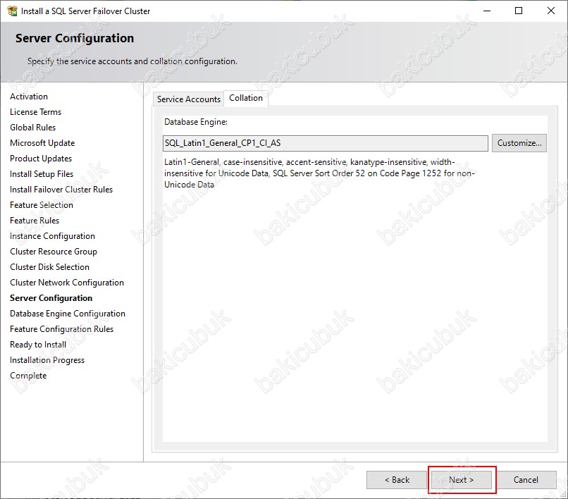
Task: Select Feature Selection in sidebar
Action: click(42, 205)
